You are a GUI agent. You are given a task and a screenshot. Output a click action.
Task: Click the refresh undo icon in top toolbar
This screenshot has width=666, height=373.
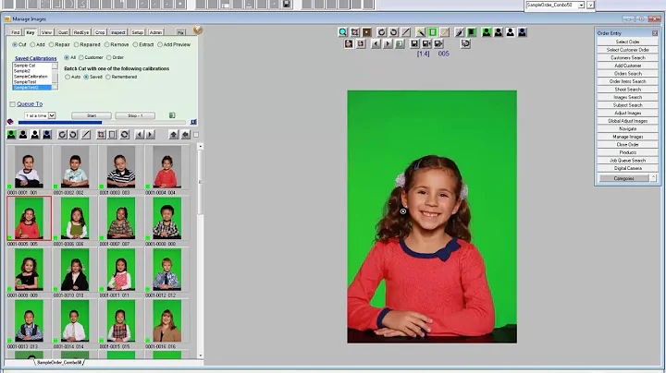click(465, 43)
